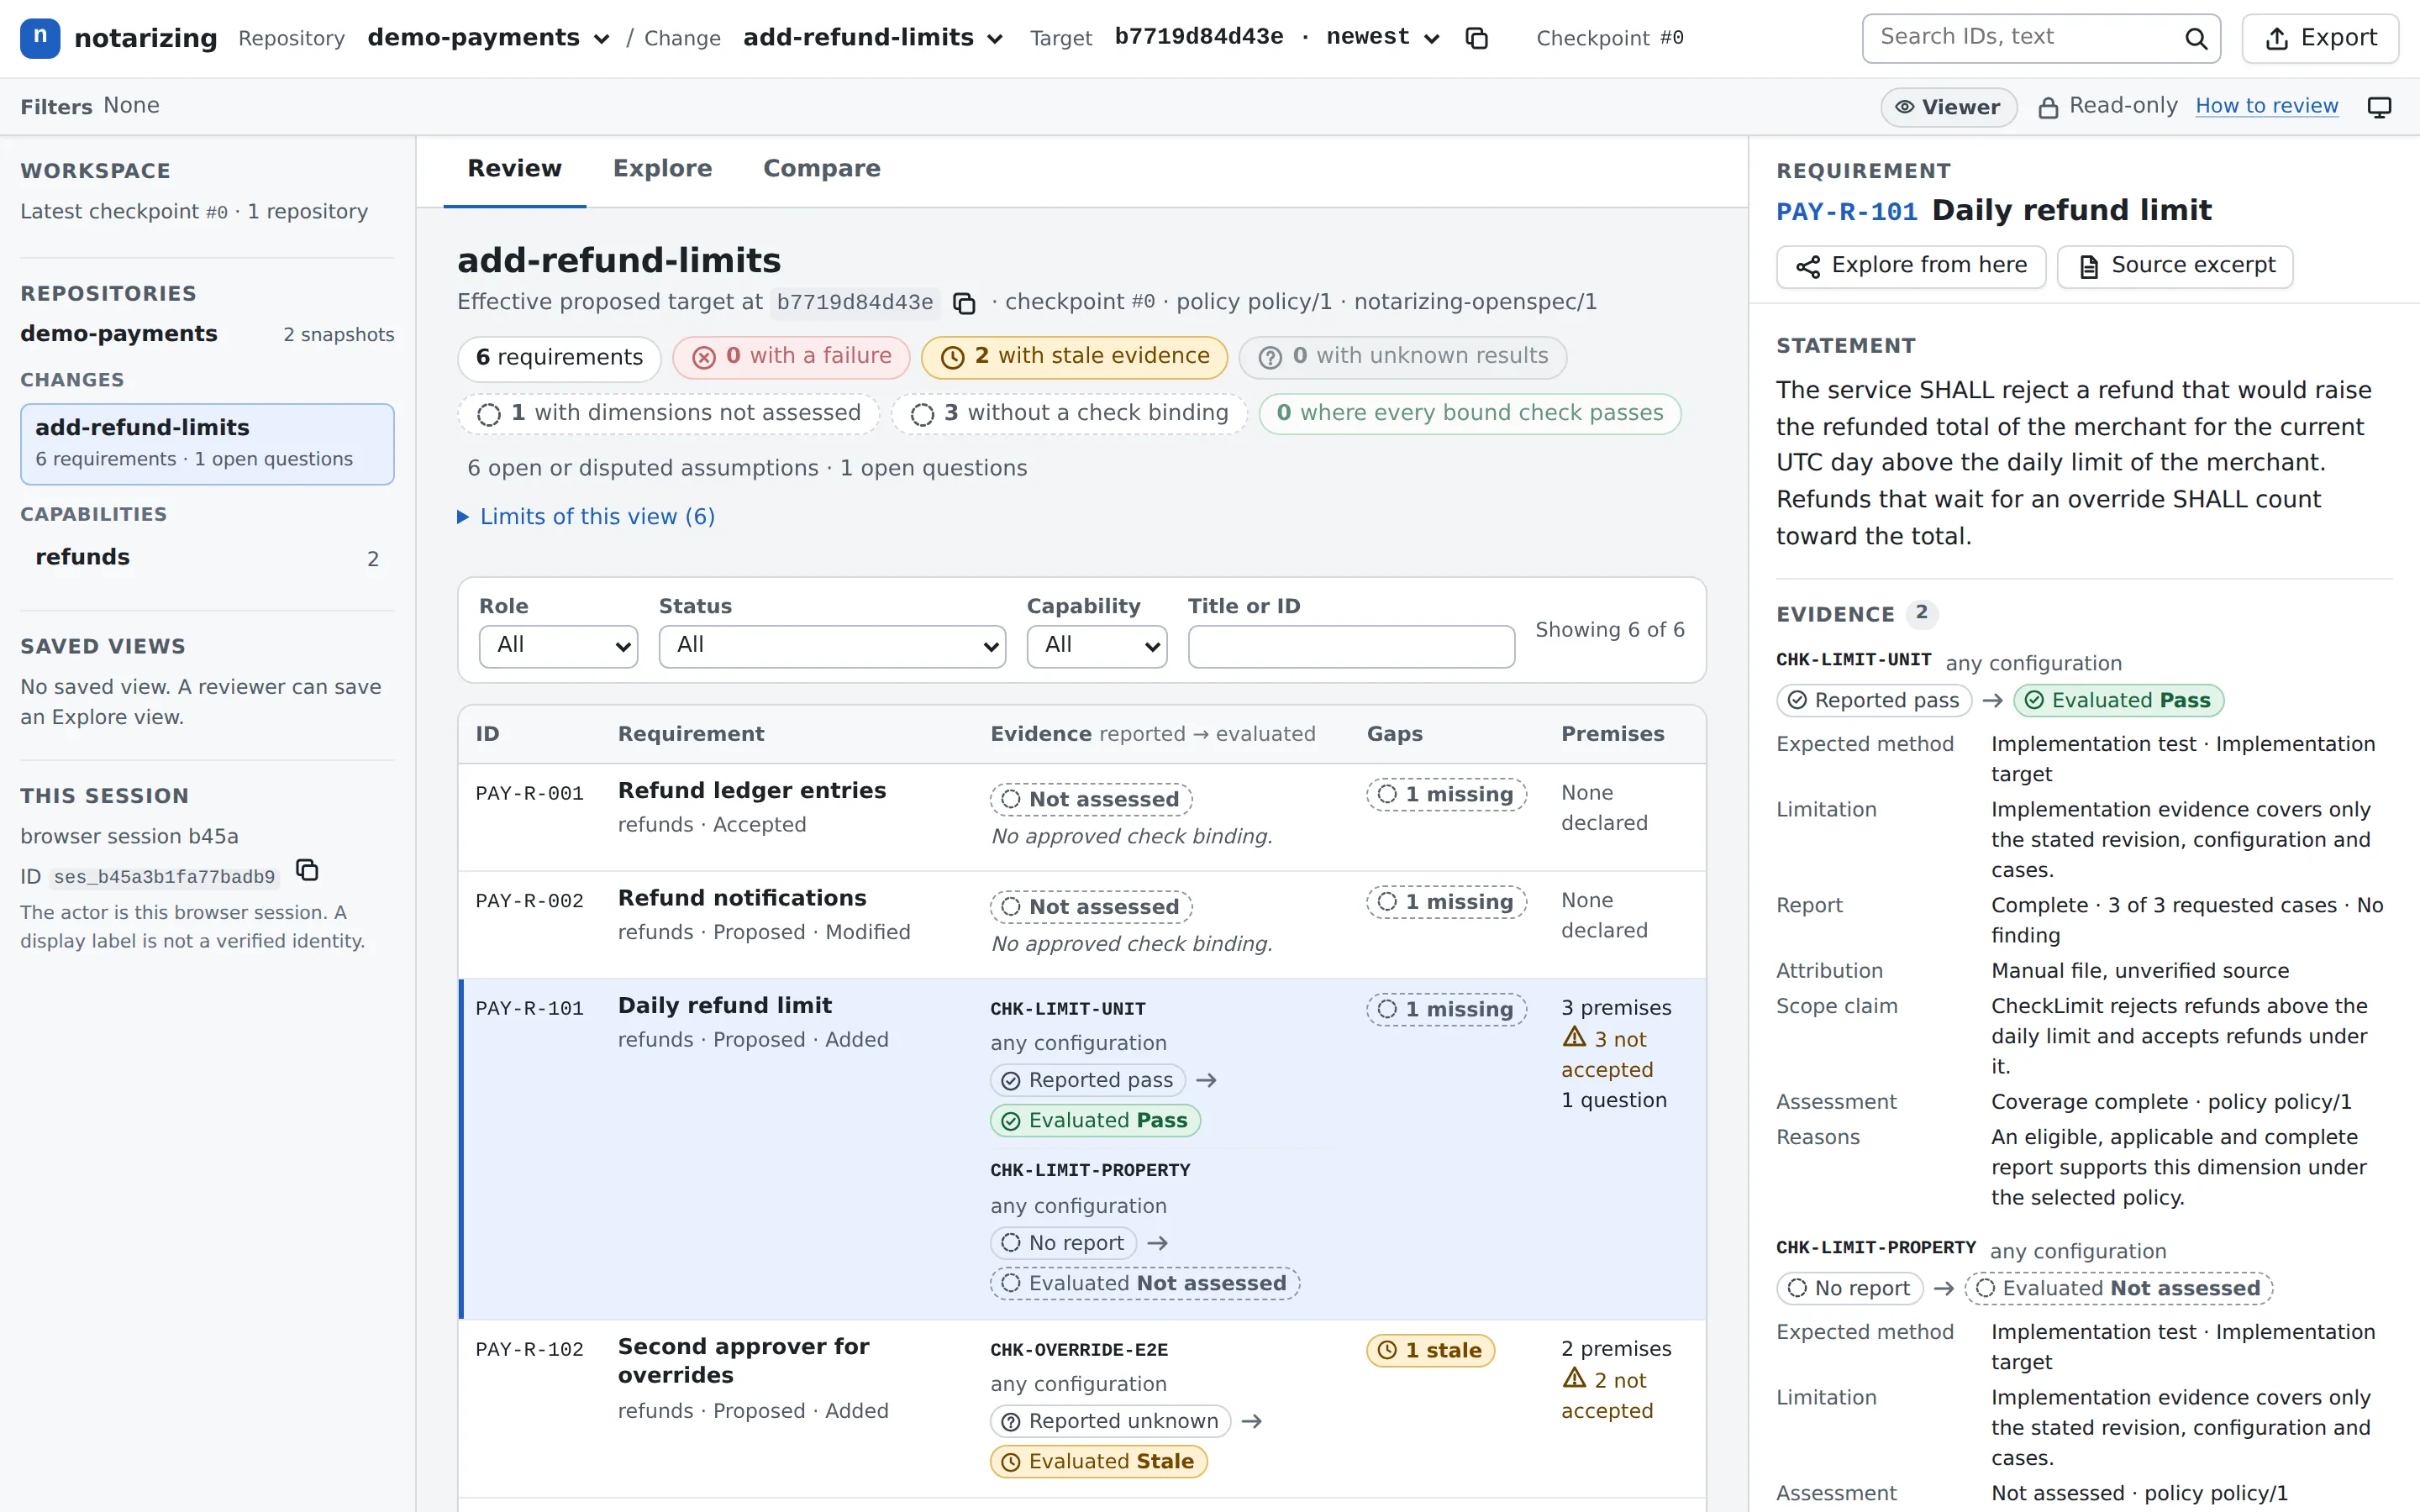The height and width of the screenshot is (1512, 2420).
Task: Open Refund notifications requirement row
Action: (1081, 925)
